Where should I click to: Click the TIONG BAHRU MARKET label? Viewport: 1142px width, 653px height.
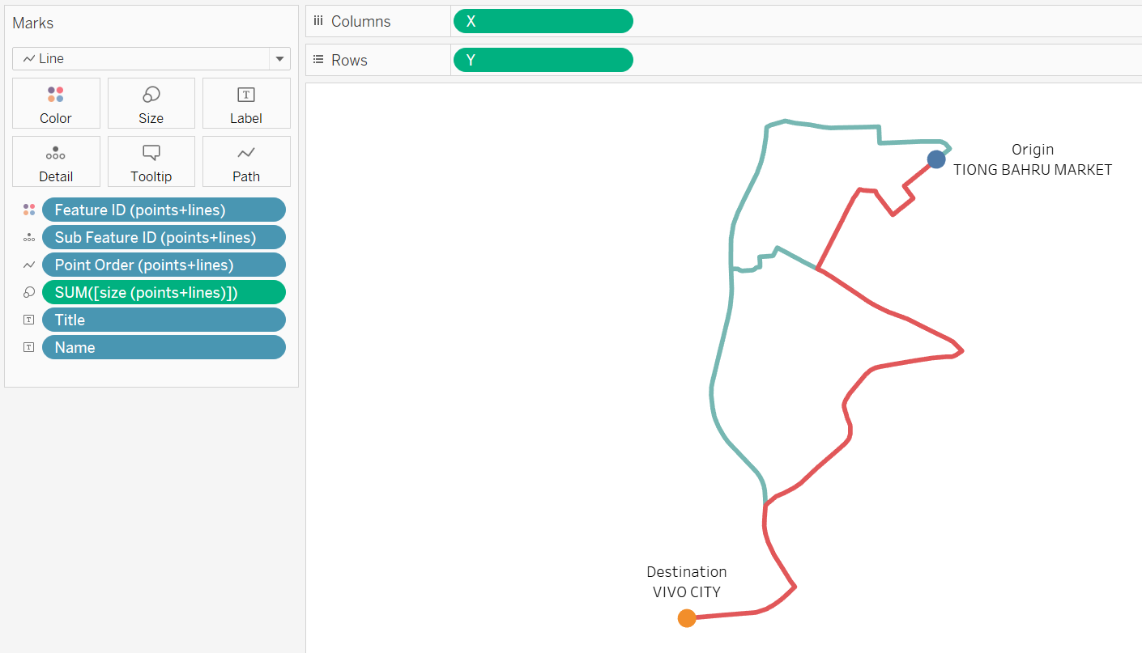coord(1033,170)
